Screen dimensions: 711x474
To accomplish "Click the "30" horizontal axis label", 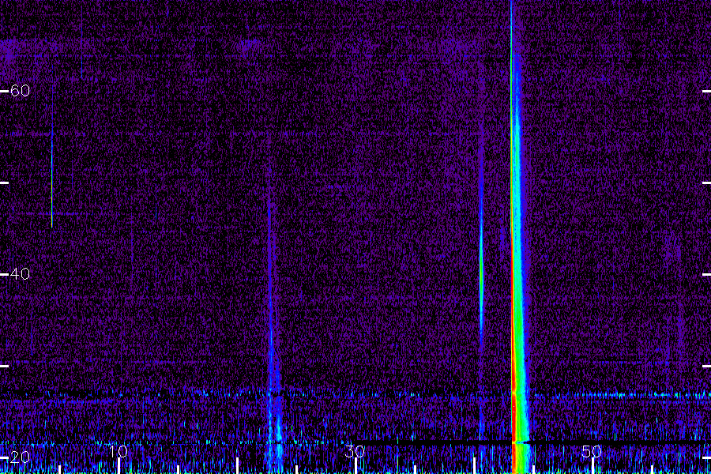I will pos(355,451).
